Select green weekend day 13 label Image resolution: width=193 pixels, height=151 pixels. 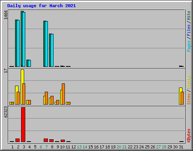pos(79,147)
